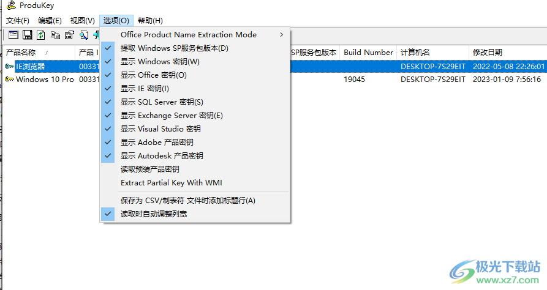Enable 读取预装产品密钥 menu option
Viewport: 547px width, 290px height.
click(195, 169)
